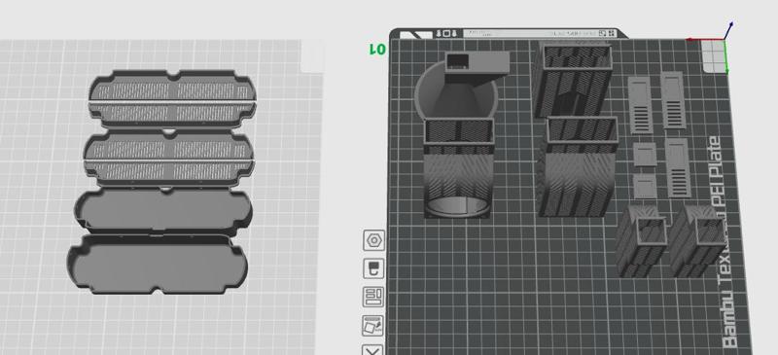778x355 pixels.
Task: Select the green plate number 01 label
Action: click(377, 50)
